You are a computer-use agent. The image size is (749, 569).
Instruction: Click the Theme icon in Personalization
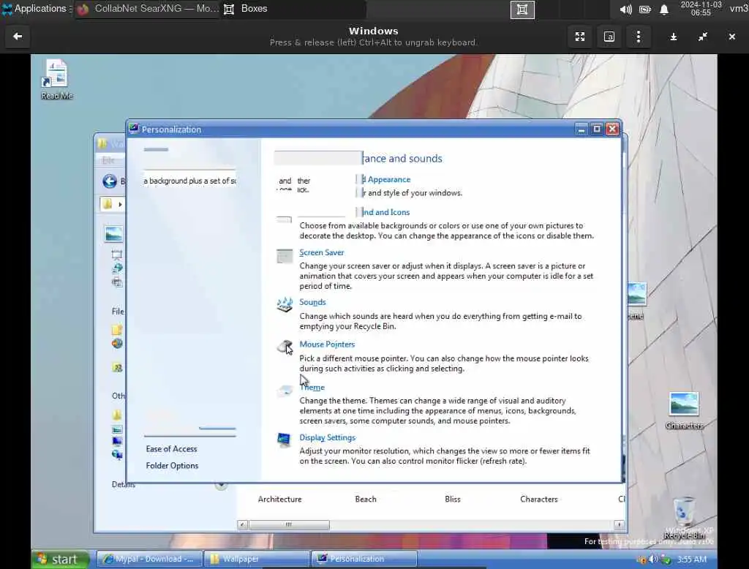pyautogui.click(x=285, y=391)
